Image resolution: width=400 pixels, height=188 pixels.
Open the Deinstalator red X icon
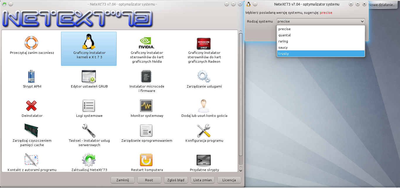[32, 105]
